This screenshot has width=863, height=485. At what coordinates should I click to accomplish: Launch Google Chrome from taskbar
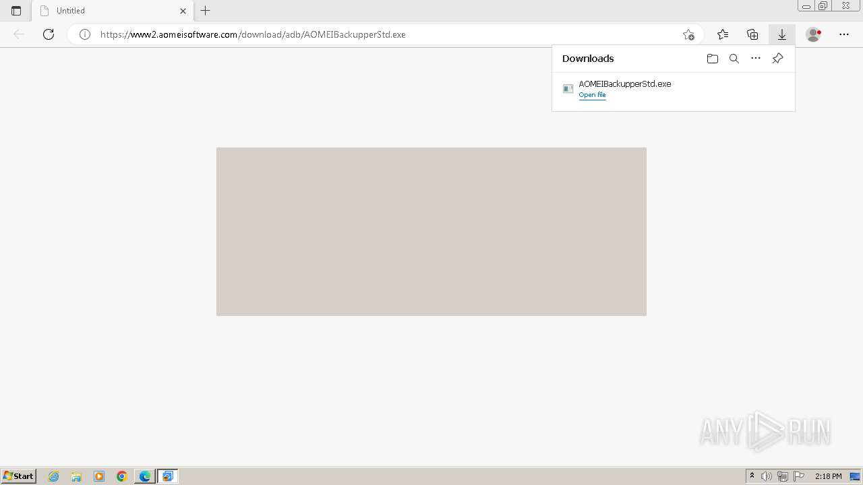pos(122,476)
